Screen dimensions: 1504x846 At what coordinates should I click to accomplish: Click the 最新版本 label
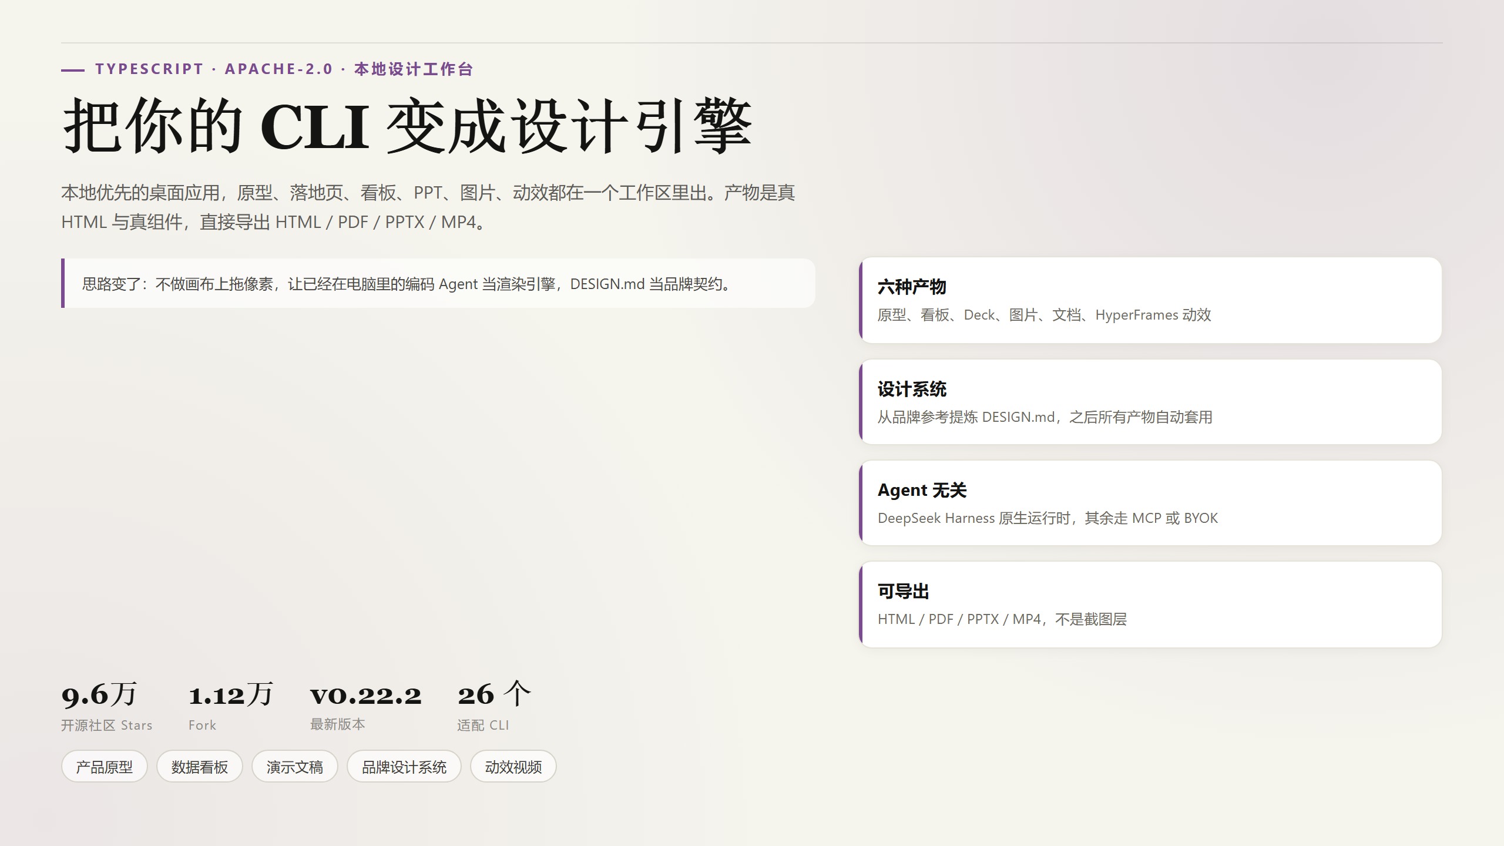(x=338, y=724)
